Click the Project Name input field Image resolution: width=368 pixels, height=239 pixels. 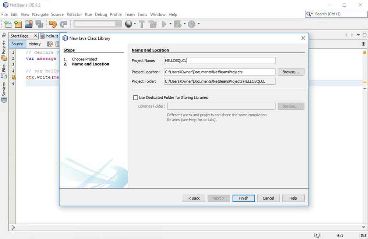tap(220, 60)
